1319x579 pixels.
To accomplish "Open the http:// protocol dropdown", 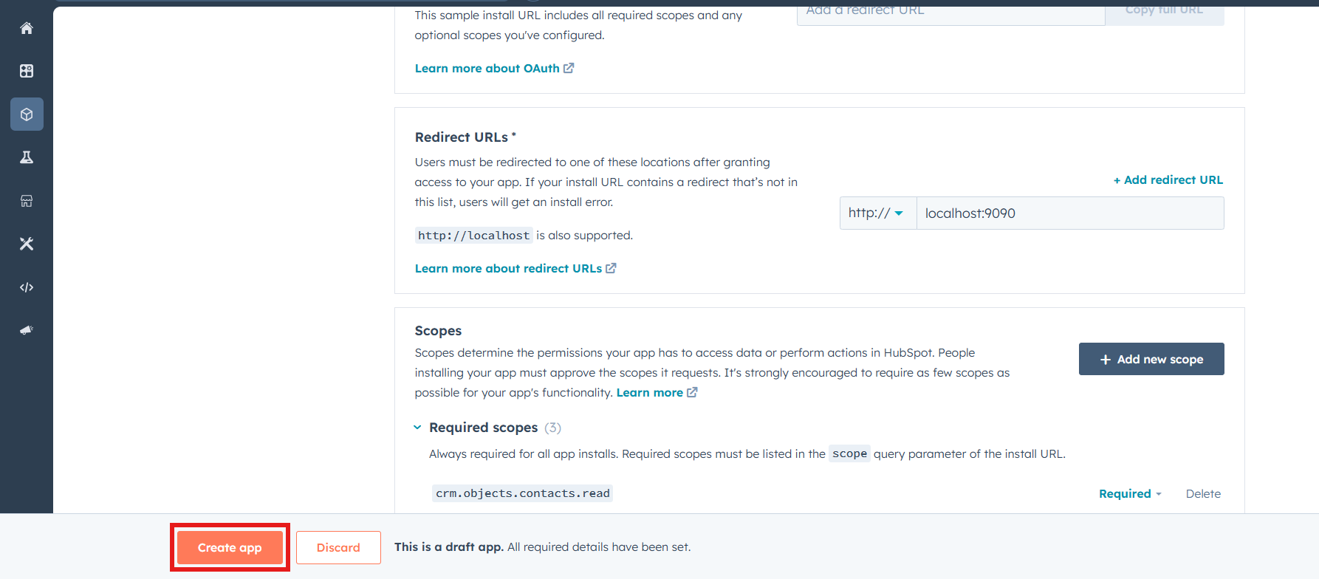I will pyautogui.click(x=878, y=213).
